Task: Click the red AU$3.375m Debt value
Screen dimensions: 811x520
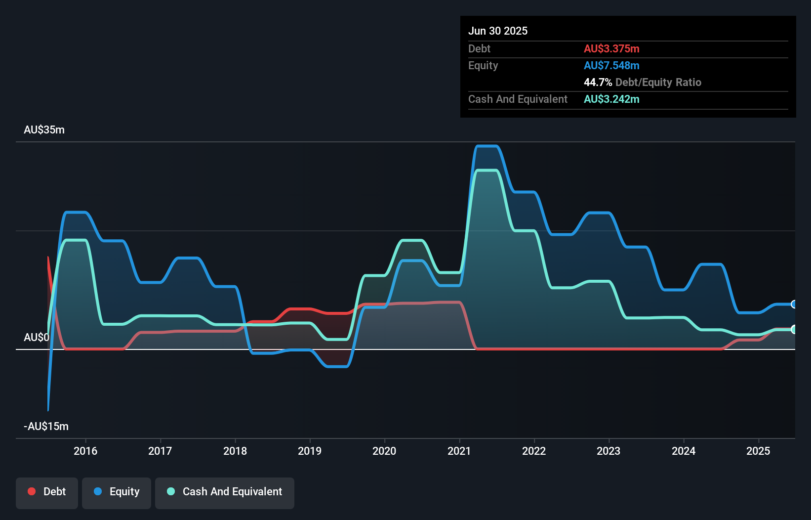Action: click(612, 48)
